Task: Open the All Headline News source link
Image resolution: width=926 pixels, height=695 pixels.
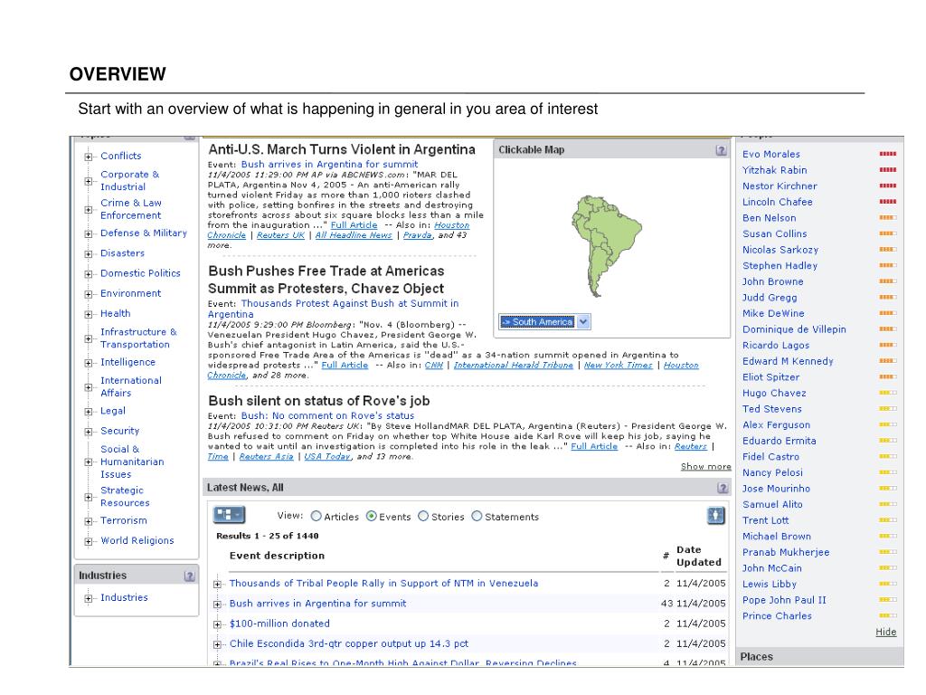Action: pos(354,235)
